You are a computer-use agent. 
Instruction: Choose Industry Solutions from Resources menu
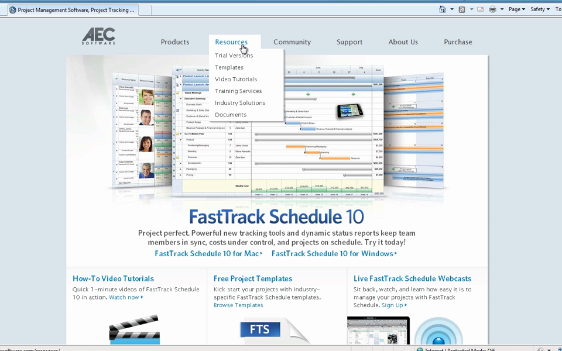(240, 103)
